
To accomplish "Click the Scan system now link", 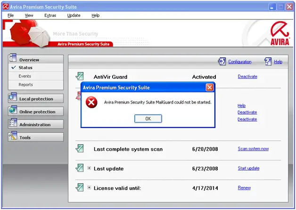I will coord(253,149).
